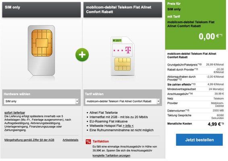Open the Hotspot Flat Info link
This screenshot has height=161, width=228.
point(128,126)
